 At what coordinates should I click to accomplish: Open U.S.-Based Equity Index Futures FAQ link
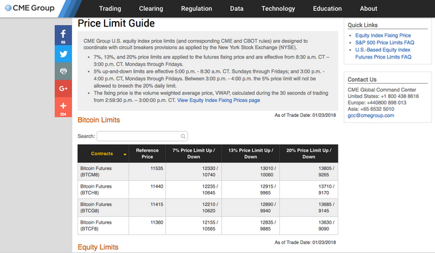[x=383, y=53]
